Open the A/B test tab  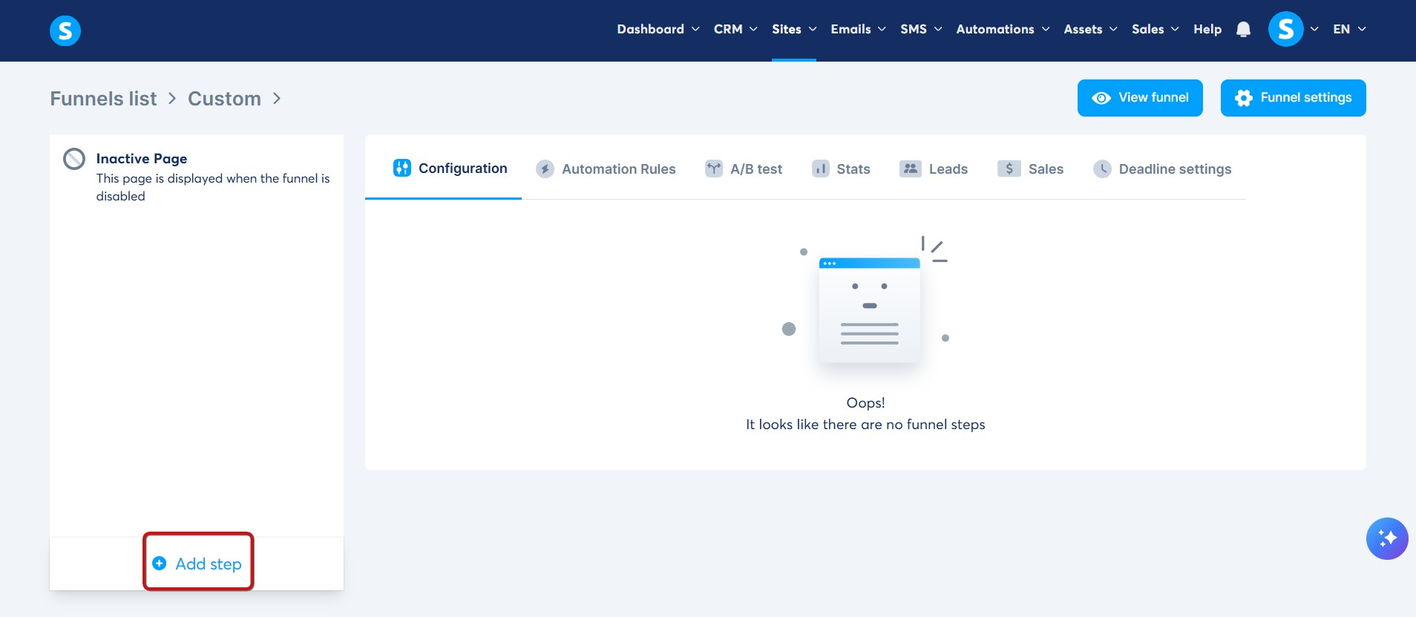pyautogui.click(x=744, y=169)
